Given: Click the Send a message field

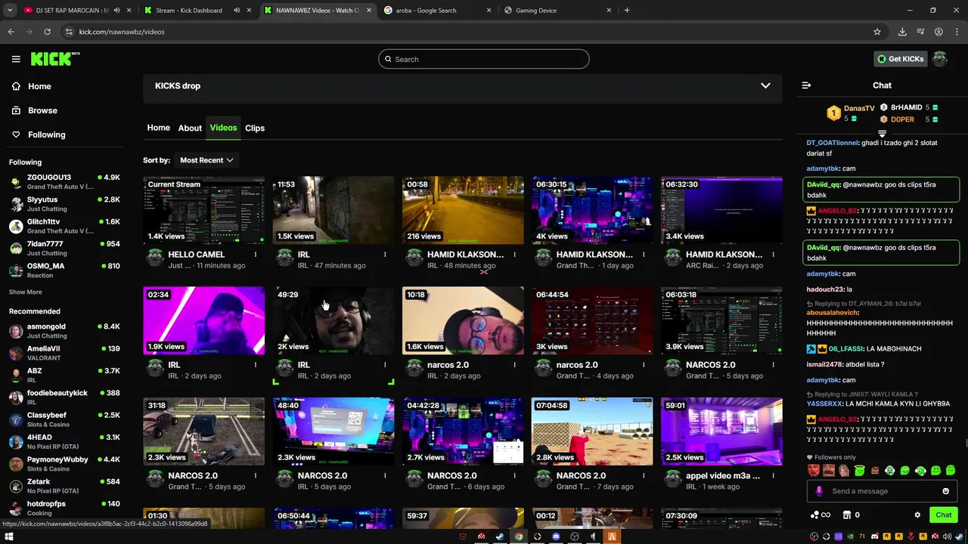Looking at the screenshot, I should [882, 491].
